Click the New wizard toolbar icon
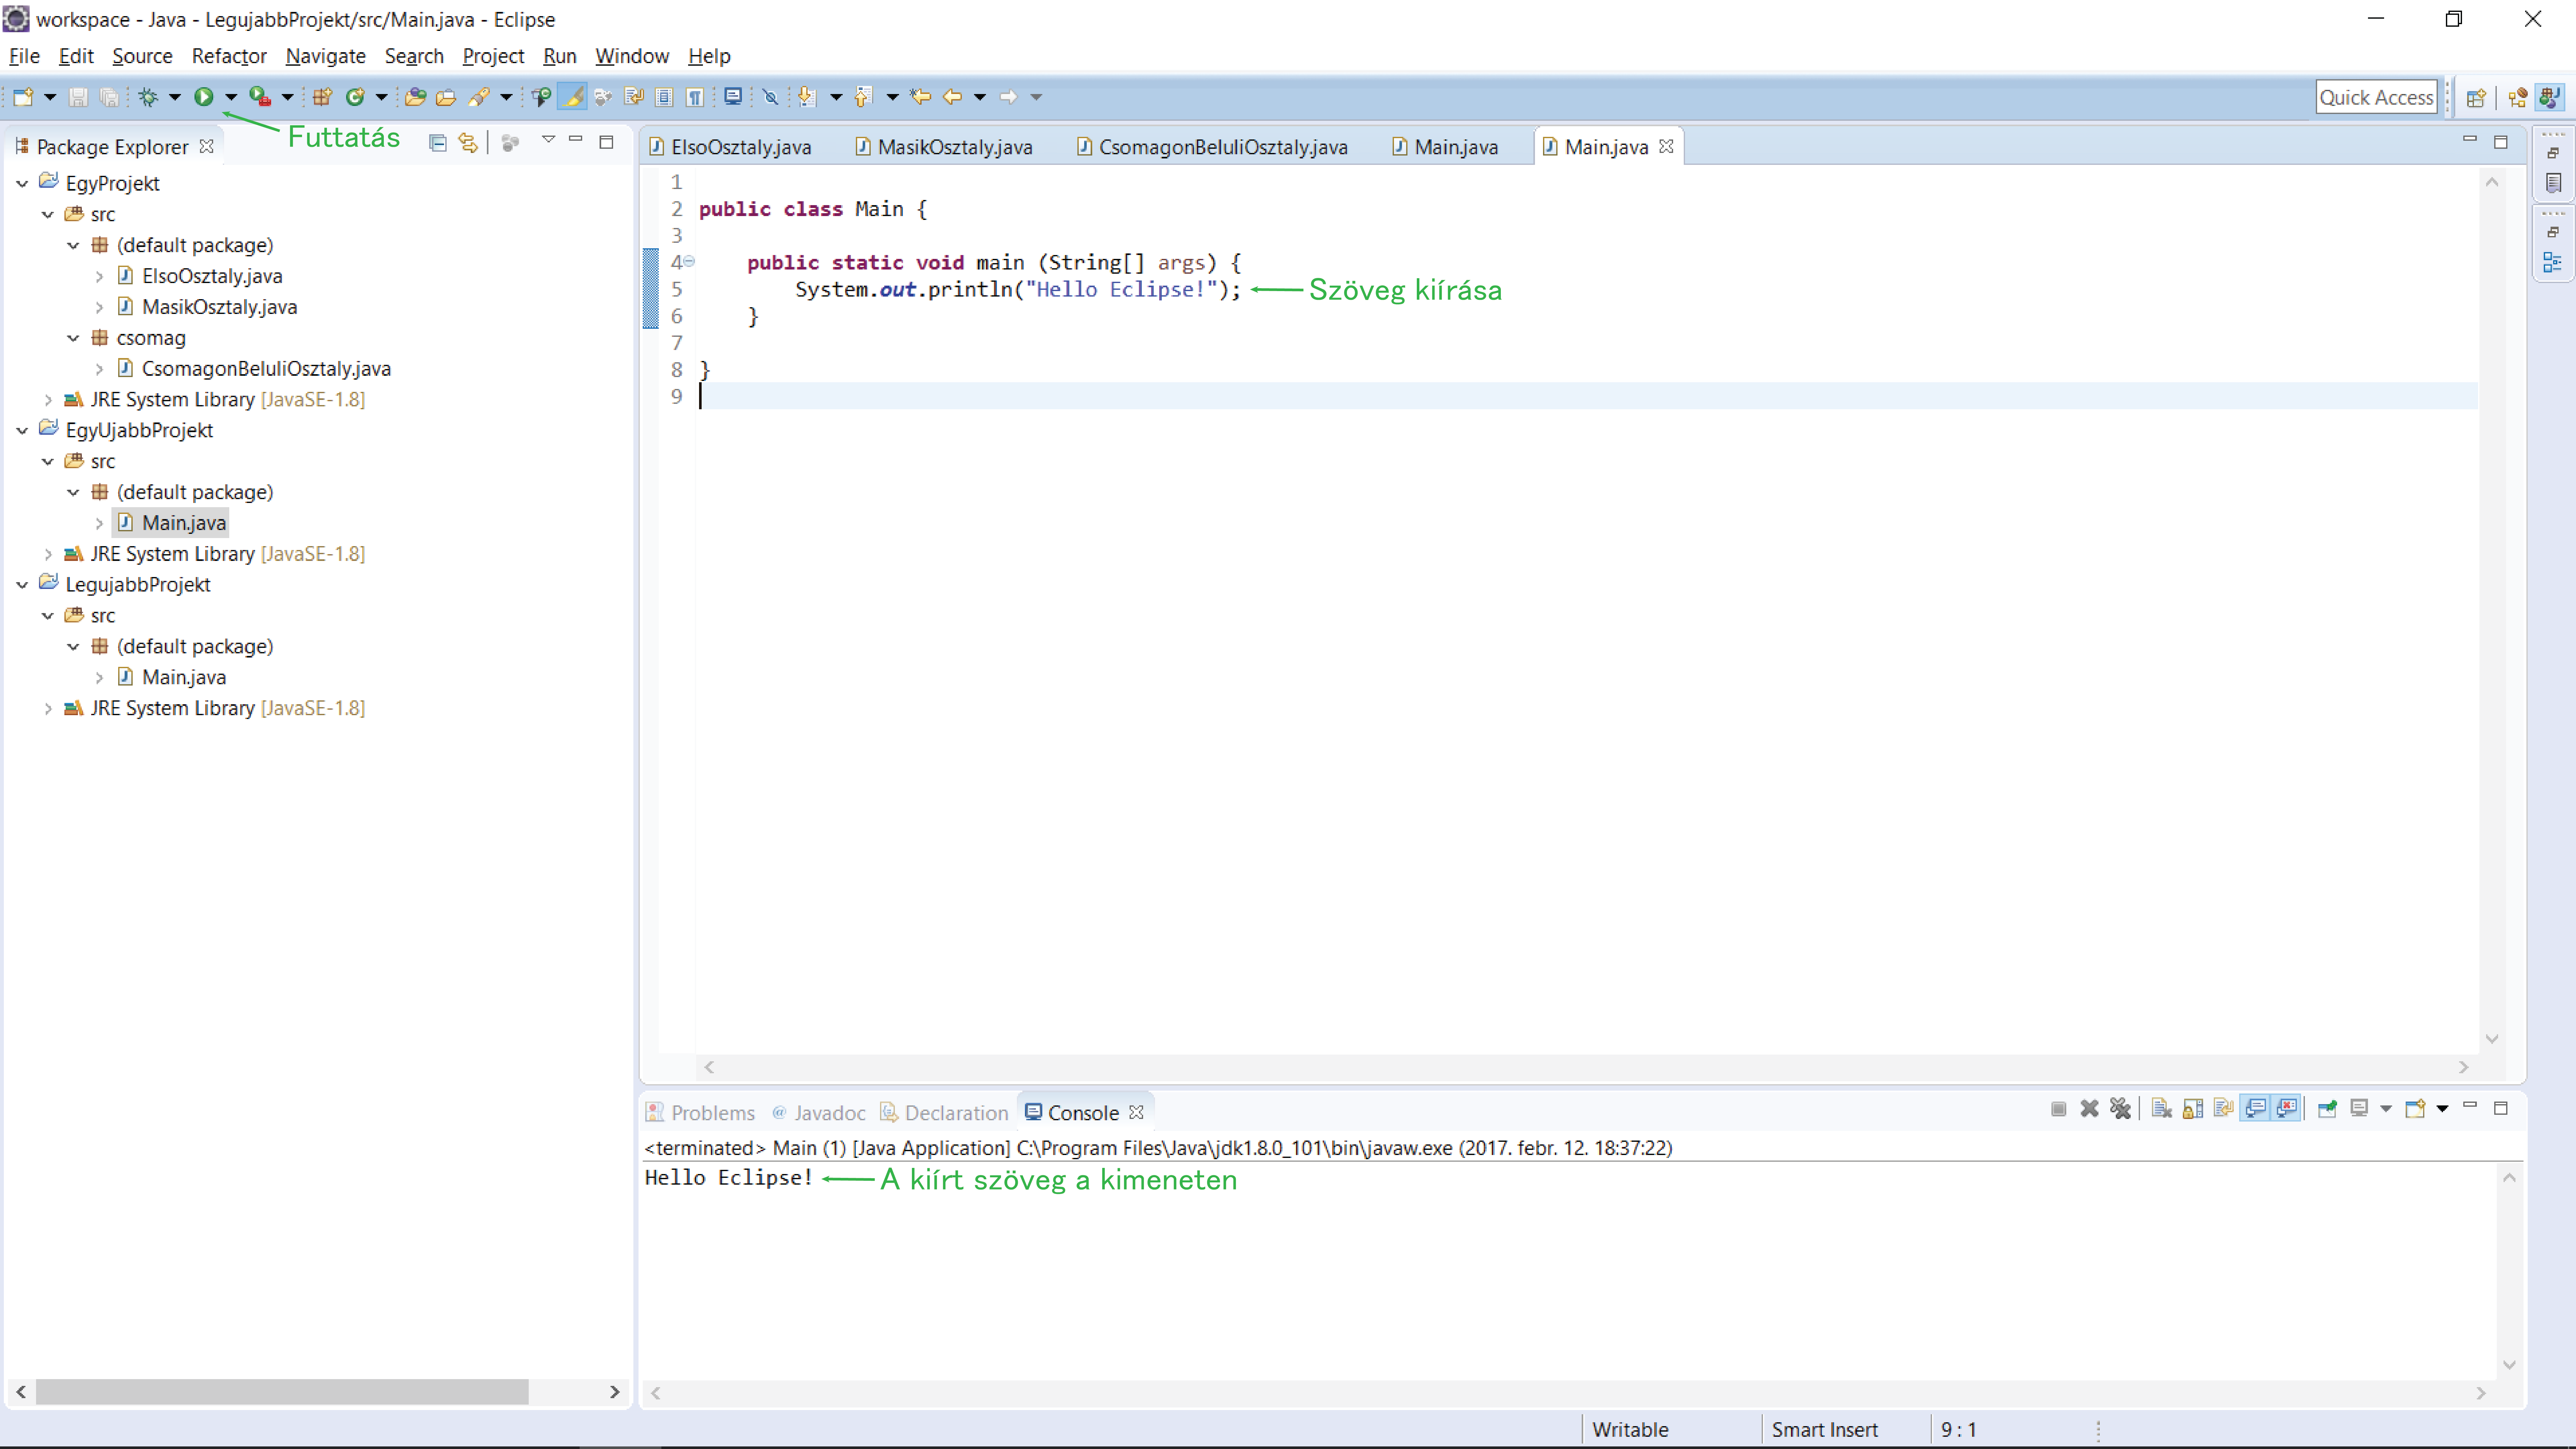Screen dimensions: 2576x1449 23,97
